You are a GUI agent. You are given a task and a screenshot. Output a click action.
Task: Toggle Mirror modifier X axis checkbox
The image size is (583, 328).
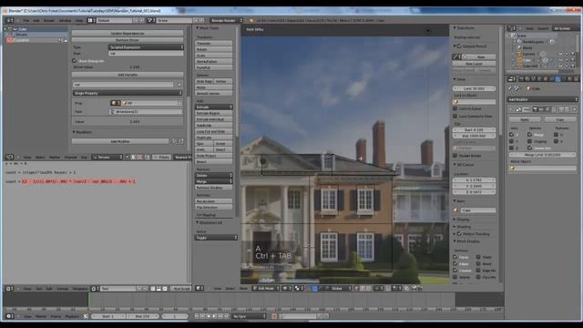[512, 135]
